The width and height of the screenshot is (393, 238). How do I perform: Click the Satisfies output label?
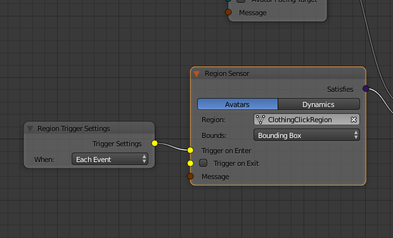[x=340, y=89]
